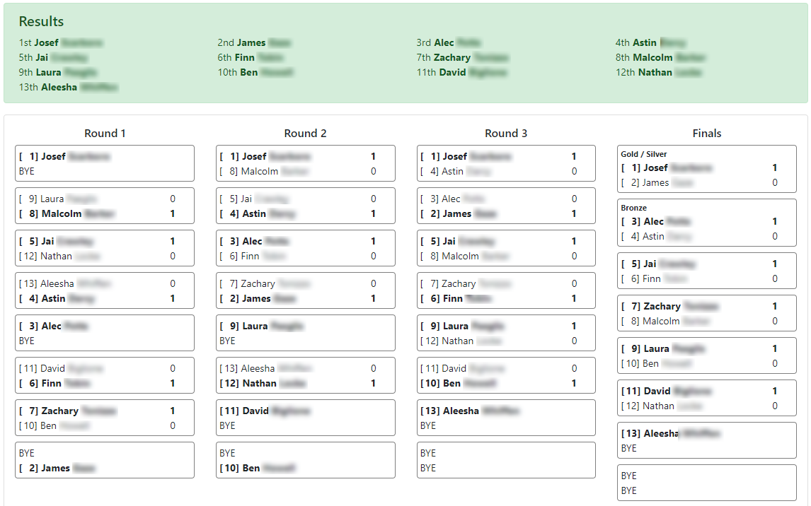Click Round 2 heading
This screenshot has height=506, width=811.
click(305, 133)
